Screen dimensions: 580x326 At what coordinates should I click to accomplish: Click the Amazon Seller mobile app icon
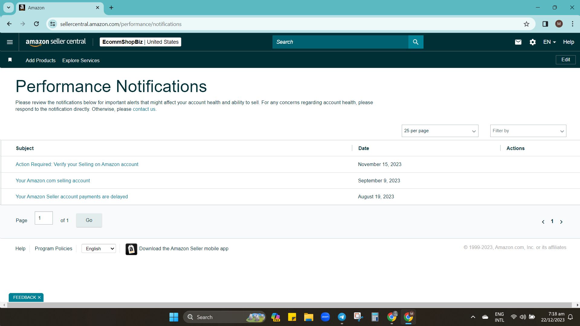(131, 249)
